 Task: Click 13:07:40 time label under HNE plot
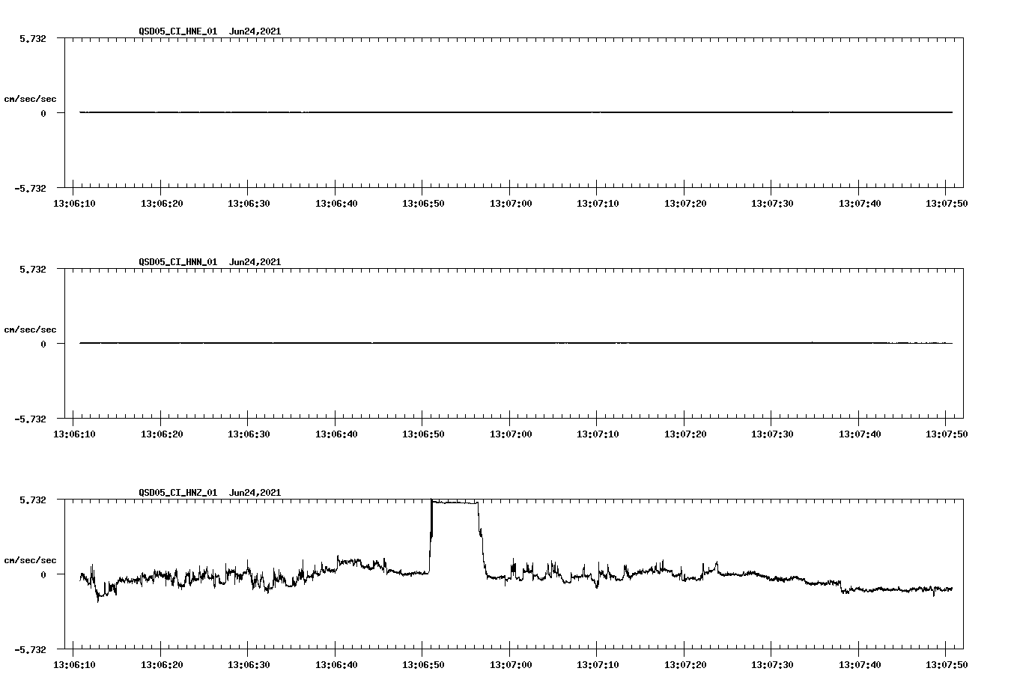click(860, 203)
